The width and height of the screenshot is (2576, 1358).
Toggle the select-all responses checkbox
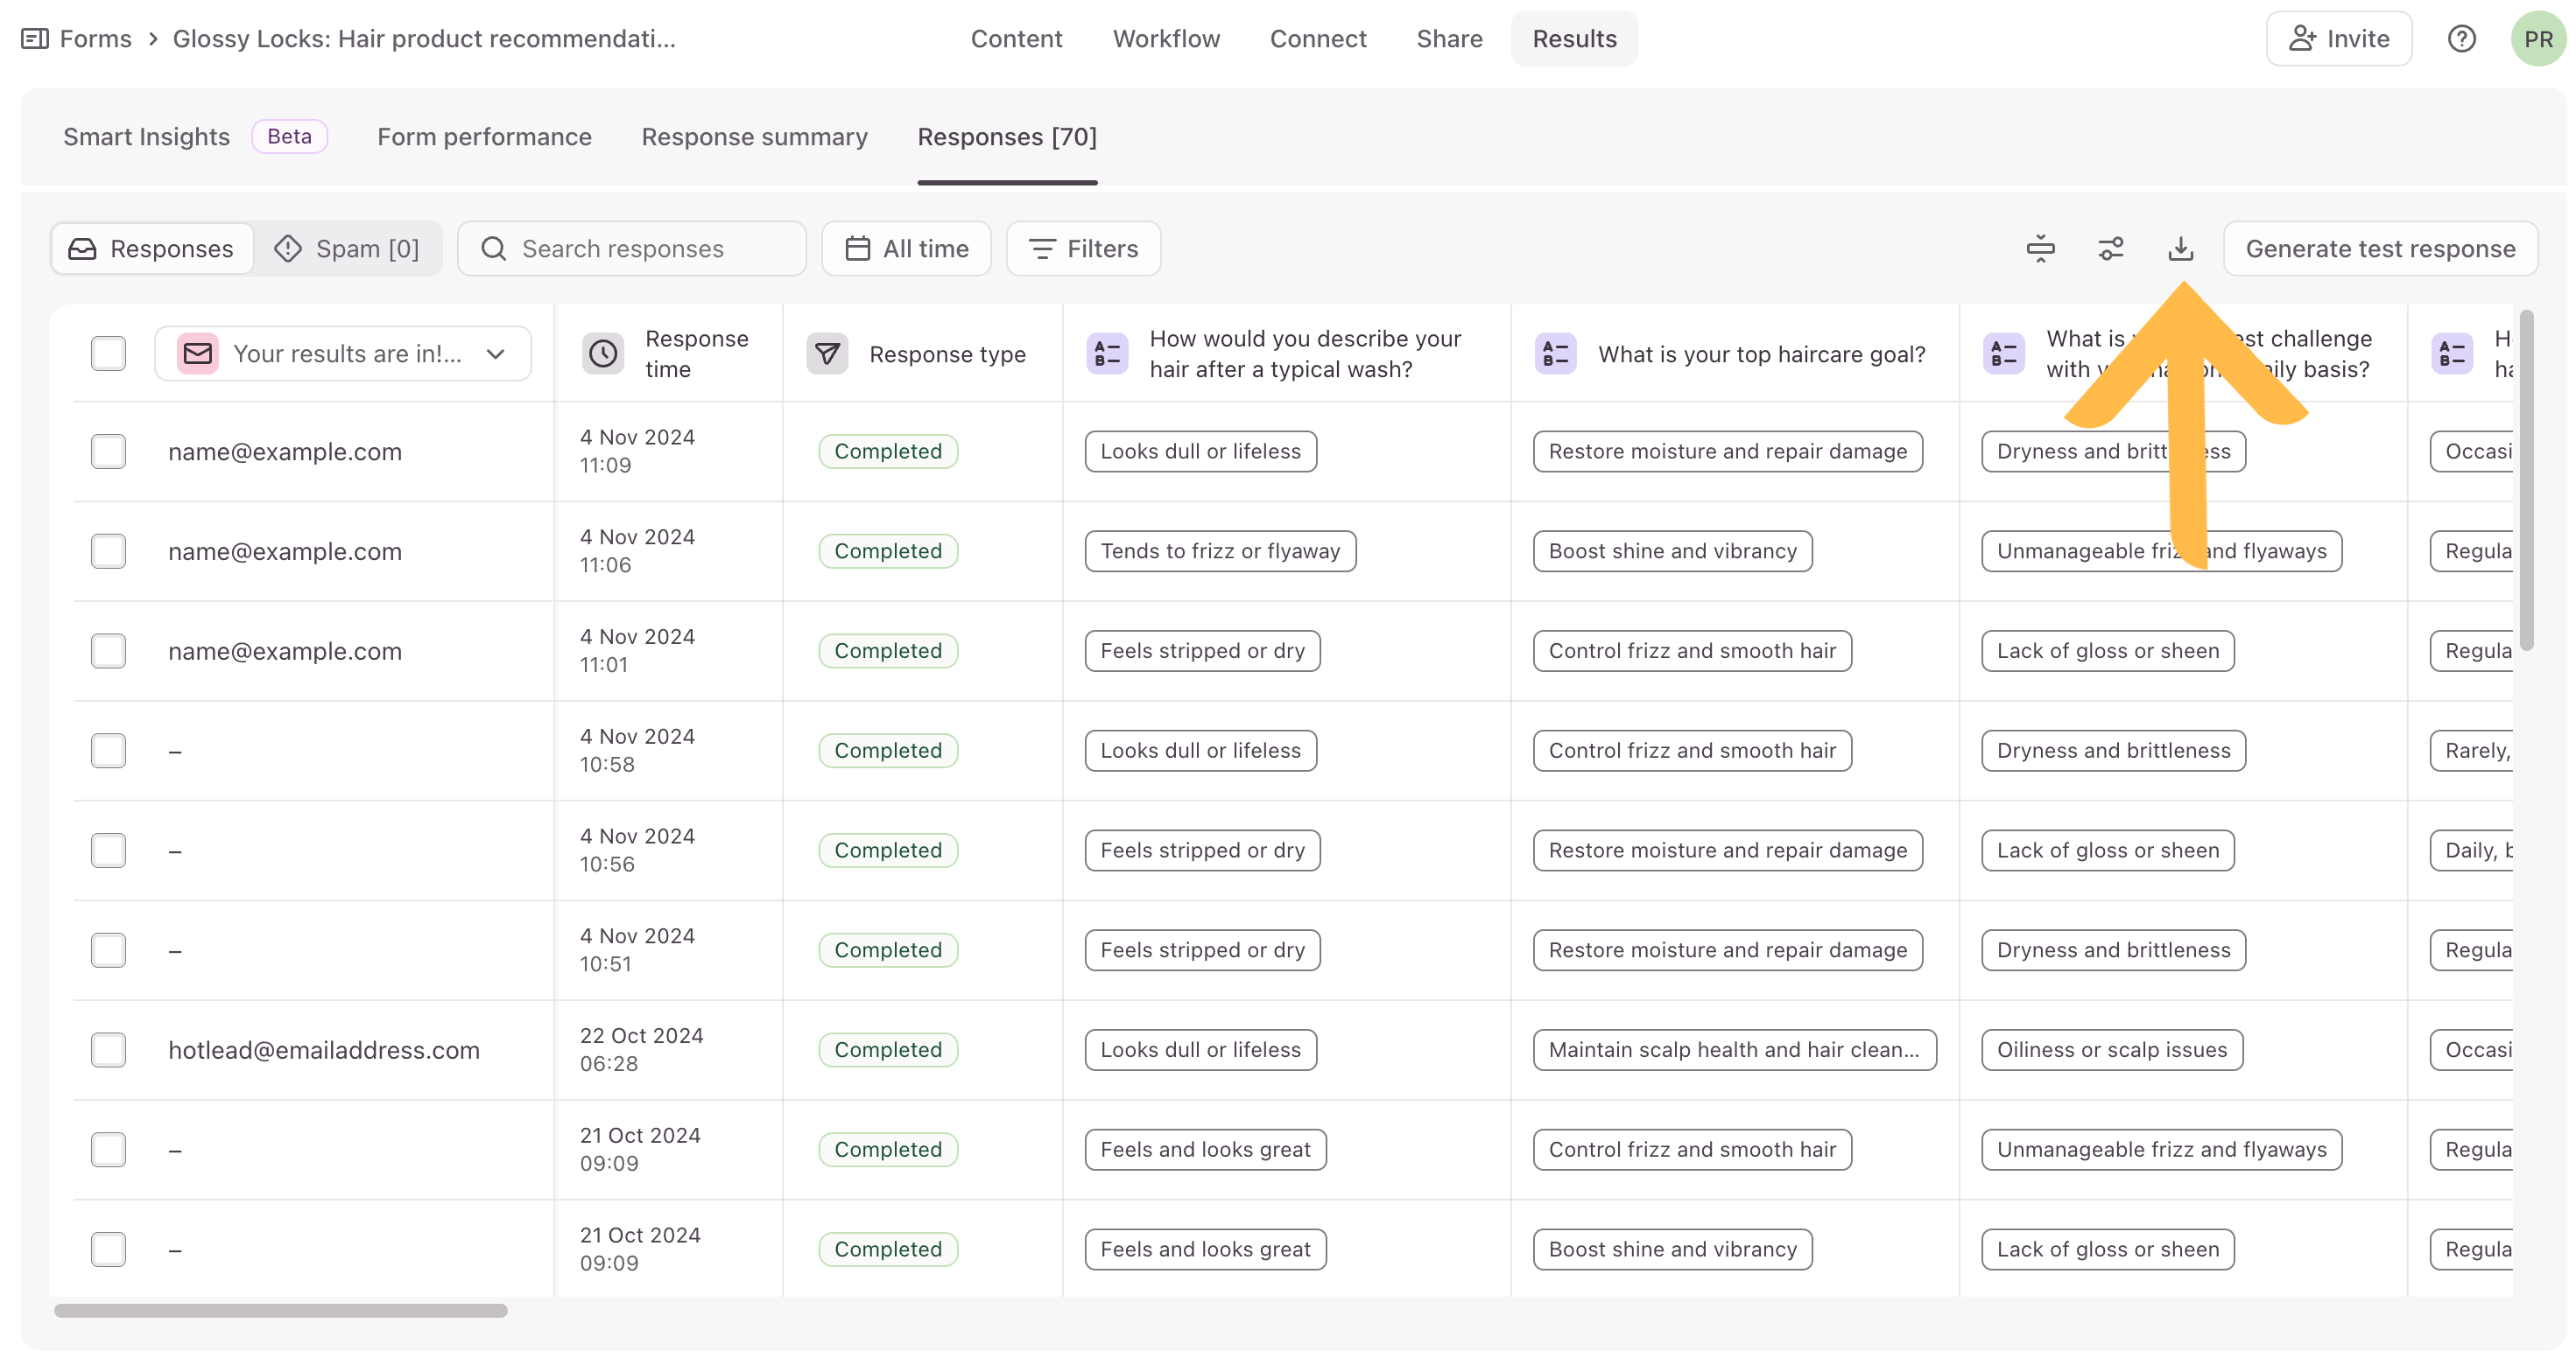[108, 353]
